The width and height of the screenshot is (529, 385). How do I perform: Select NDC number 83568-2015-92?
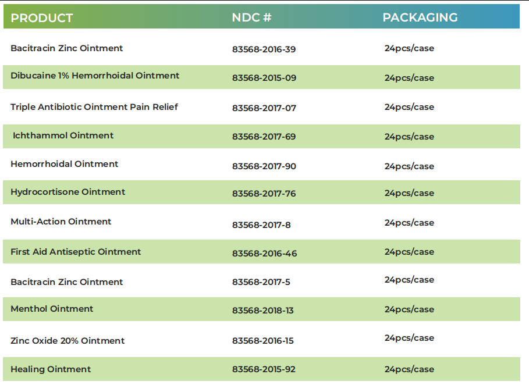[264, 369]
